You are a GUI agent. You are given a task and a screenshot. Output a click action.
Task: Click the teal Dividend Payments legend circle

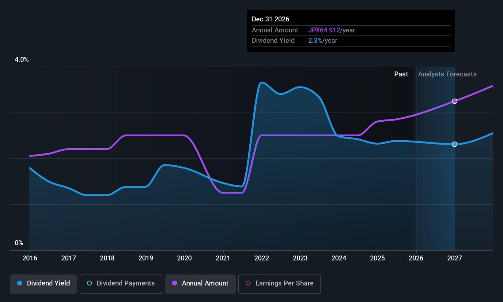click(x=89, y=283)
